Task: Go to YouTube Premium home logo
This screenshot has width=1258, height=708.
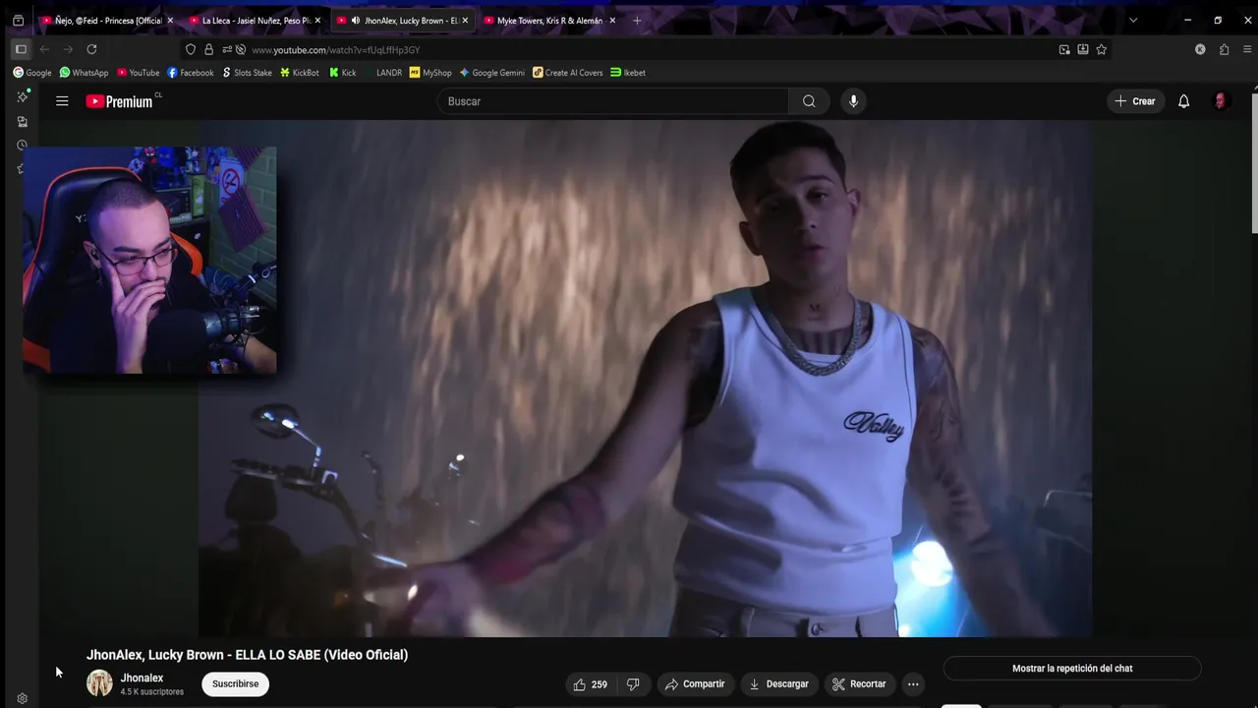Action: (x=119, y=101)
